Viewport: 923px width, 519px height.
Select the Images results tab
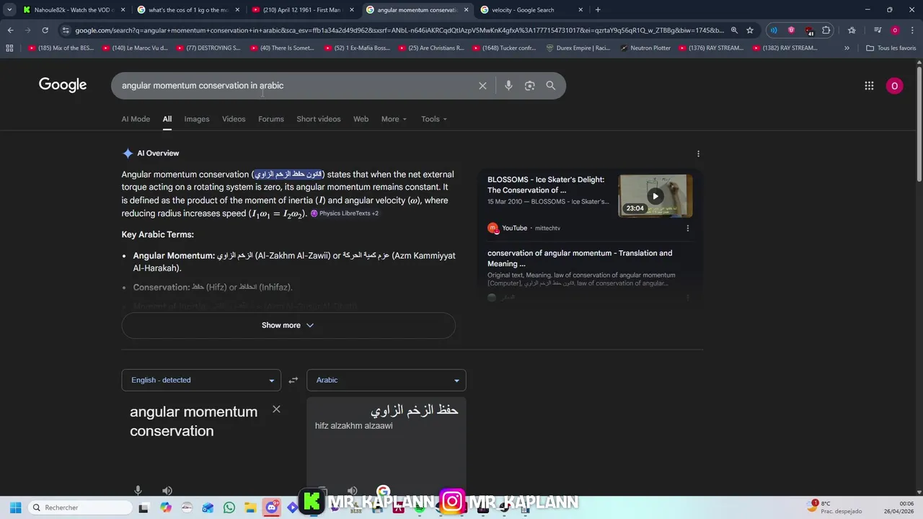tap(197, 119)
